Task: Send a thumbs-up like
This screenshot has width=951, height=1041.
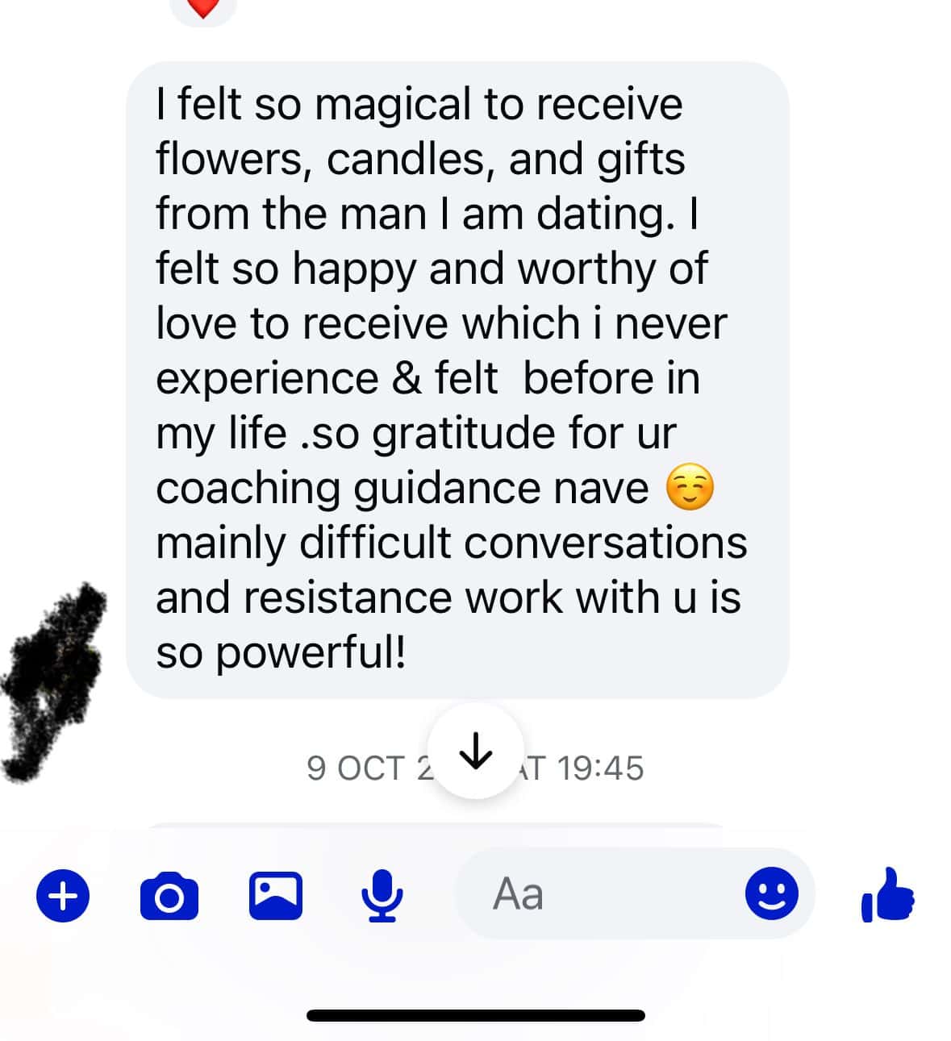Action: coord(887,894)
